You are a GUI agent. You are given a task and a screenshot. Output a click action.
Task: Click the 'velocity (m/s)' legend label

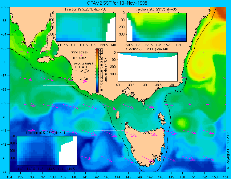coord(83,64)
